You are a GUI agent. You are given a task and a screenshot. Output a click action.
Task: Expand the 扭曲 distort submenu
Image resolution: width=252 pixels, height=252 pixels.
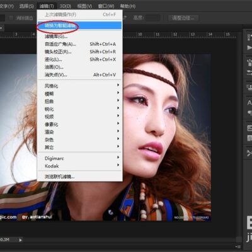80,101
